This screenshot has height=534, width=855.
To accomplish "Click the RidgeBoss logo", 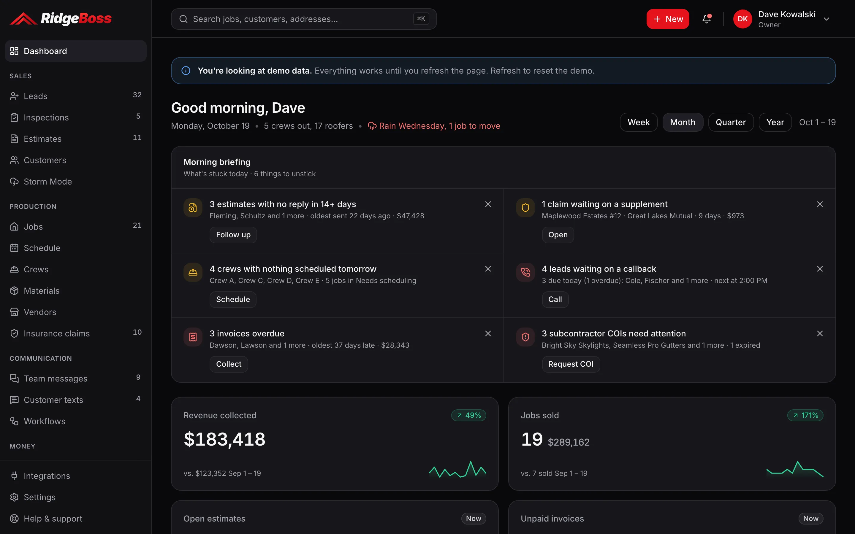I will point(61,18).
